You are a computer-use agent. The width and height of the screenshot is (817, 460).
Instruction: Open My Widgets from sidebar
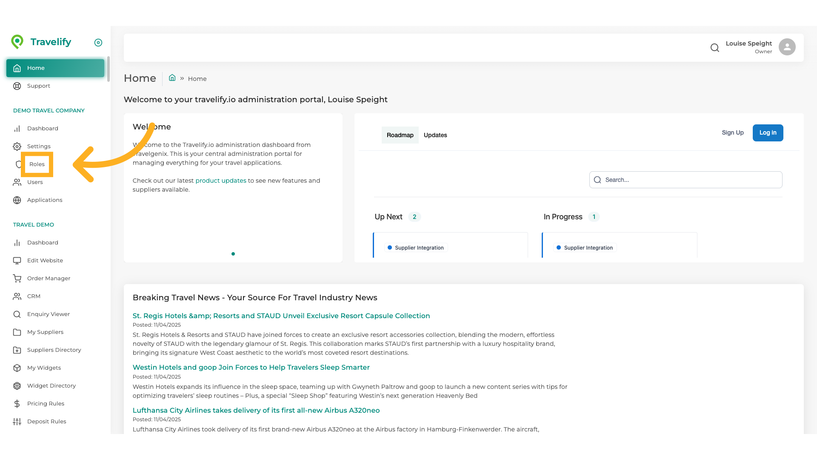(44, 368)
